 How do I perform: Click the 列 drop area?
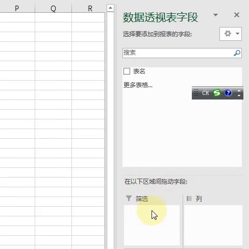click(213, 225)
